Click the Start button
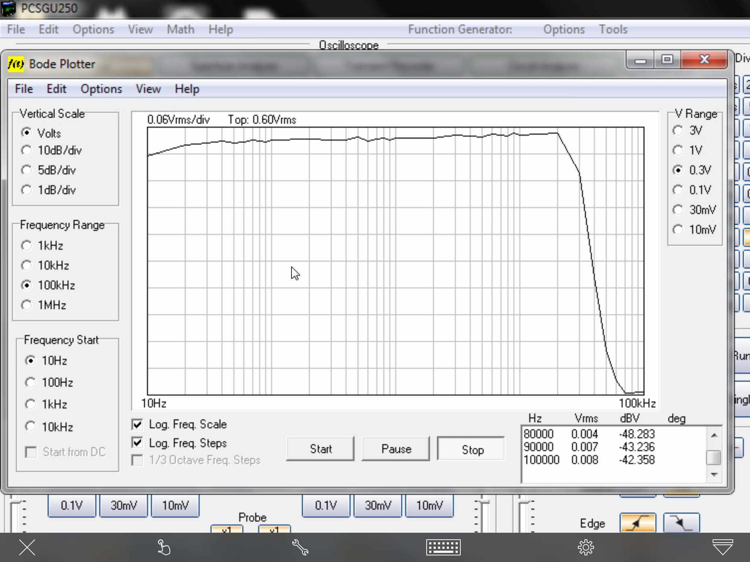750x562 pixels. pos(320,449)
